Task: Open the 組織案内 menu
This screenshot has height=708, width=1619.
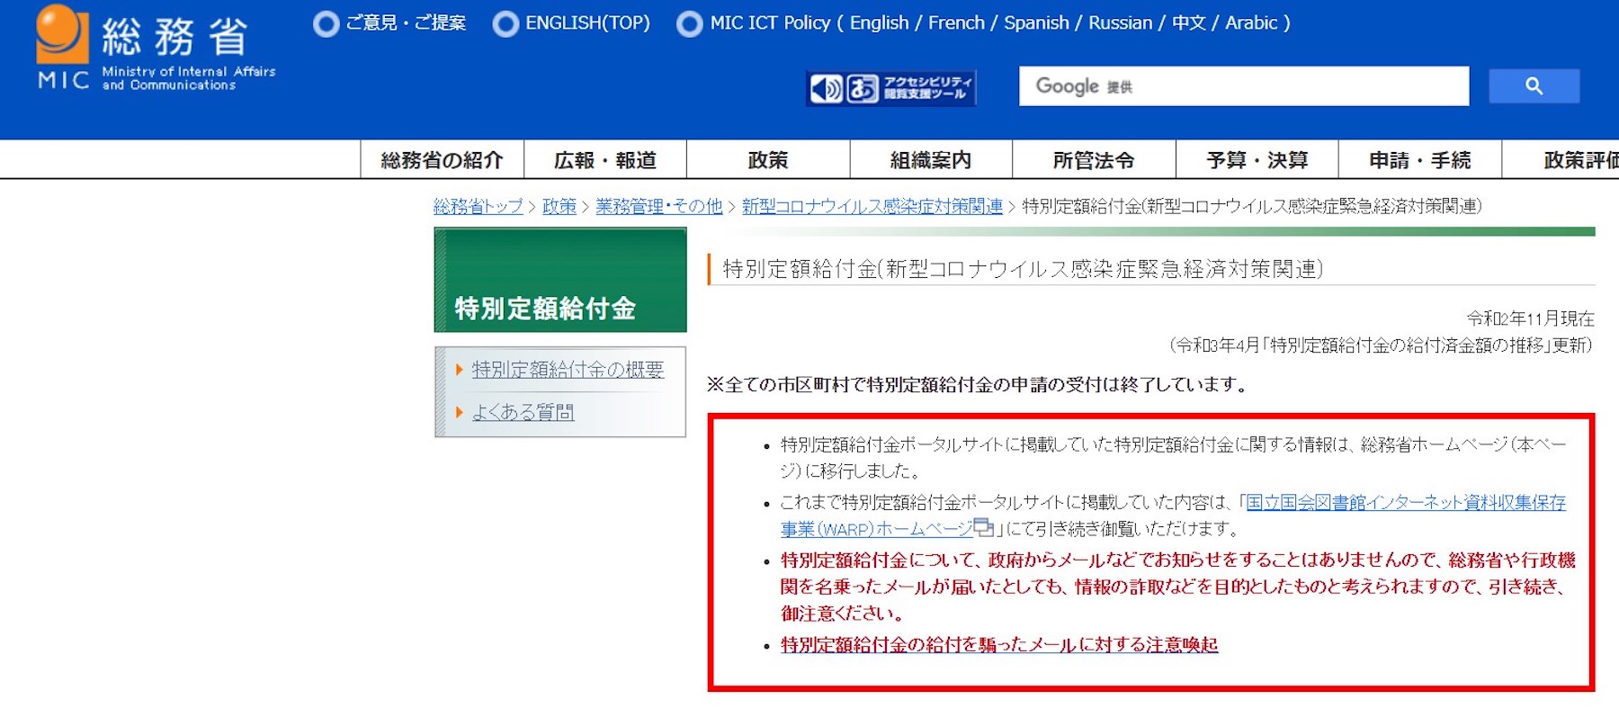Action: click(931, 160)
